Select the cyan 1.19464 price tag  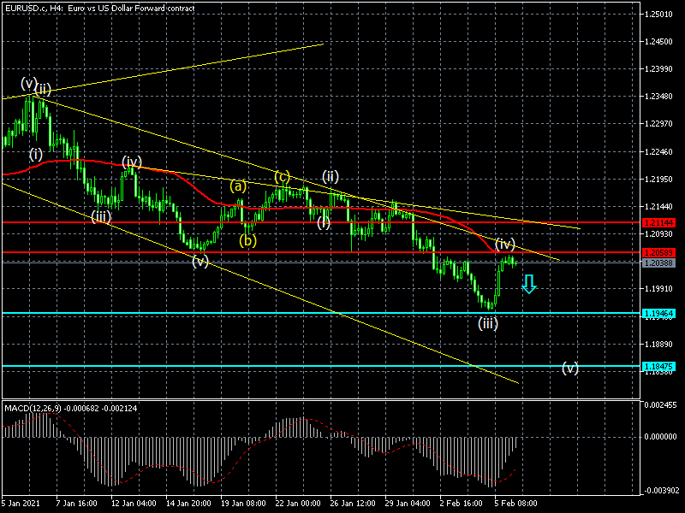(658, 313)
